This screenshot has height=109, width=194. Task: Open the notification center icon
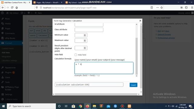pyautogui.click(x=191, y=106)
